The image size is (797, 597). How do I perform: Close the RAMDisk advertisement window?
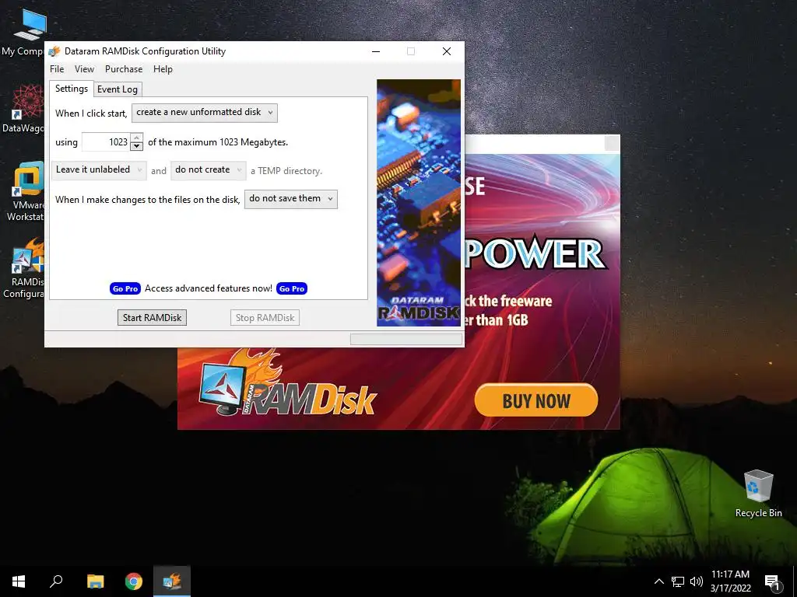click(x=612, y=143)
